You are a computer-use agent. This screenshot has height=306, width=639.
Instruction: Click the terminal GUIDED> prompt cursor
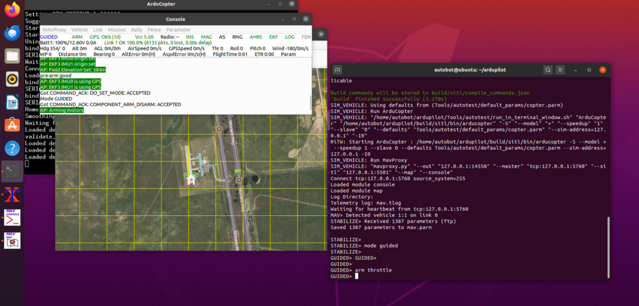[x=357, y=276]
